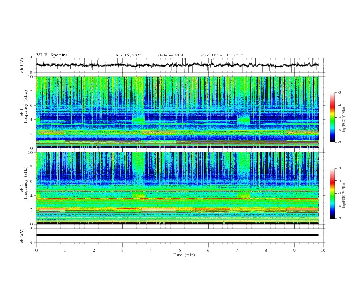
Task: Click the time axis tick label "4"
Action: (151, 250)
